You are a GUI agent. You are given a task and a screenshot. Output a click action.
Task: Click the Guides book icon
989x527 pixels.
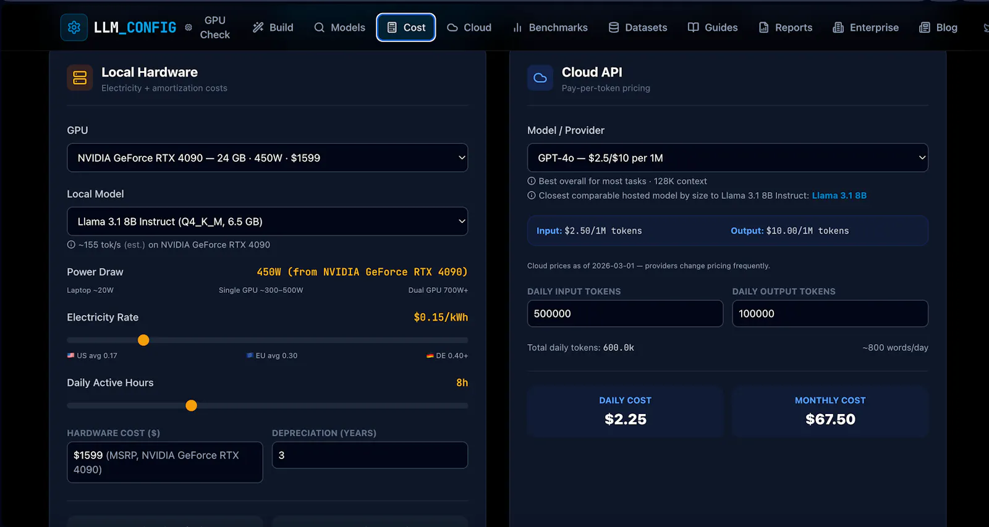coord(694,27)
